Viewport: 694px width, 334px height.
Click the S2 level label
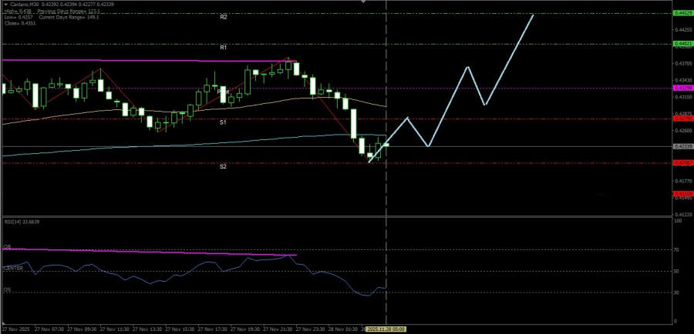tap(223, 166)
